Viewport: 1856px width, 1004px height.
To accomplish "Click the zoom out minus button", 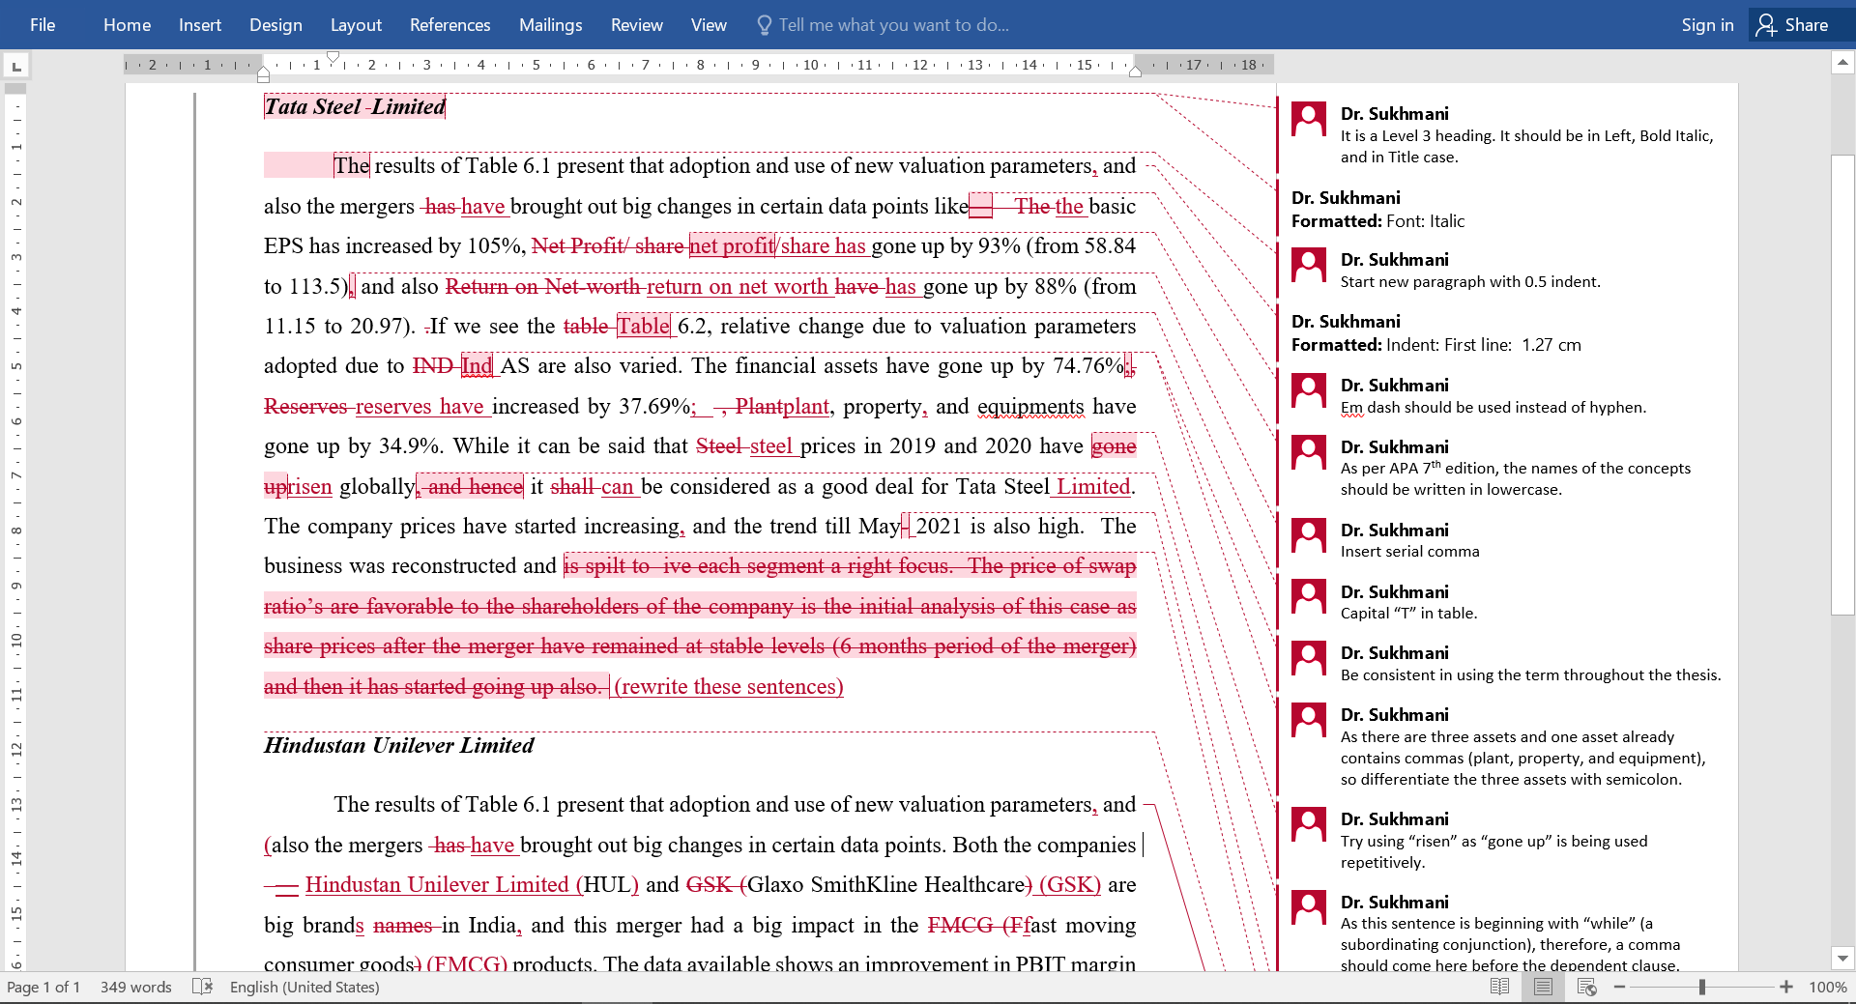I will tap(1619, 987).
